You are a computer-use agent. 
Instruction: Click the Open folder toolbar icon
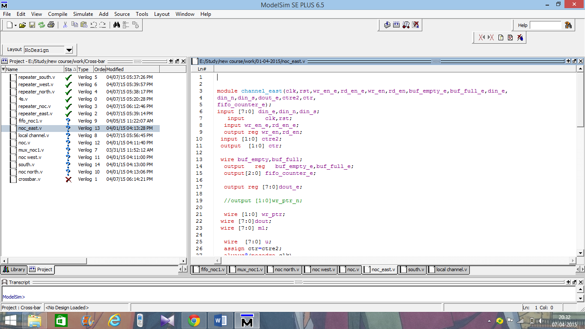(23, 25)
